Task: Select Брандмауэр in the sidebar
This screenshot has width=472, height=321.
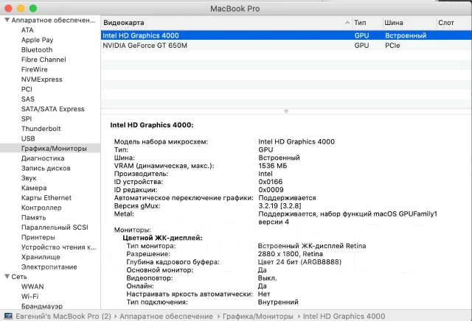Action: 42,306
